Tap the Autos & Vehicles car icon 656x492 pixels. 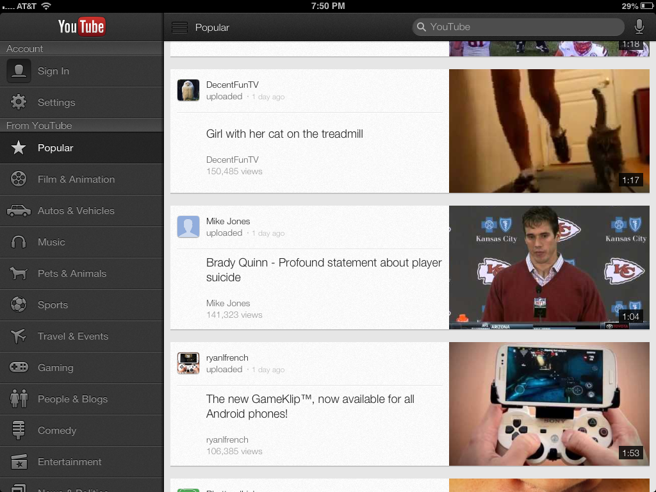(x=19, y=210)
